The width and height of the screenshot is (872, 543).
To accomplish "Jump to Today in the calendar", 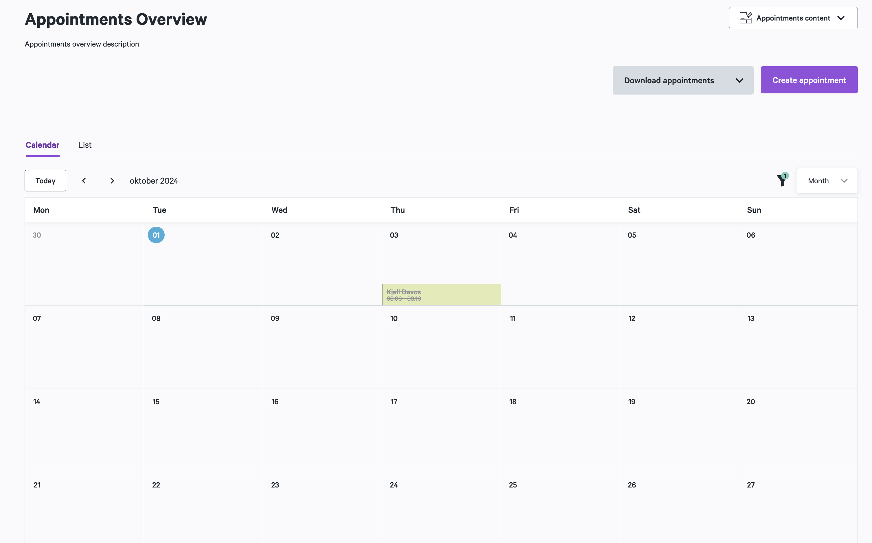I will pyautogui.click(x=45, y=181).
